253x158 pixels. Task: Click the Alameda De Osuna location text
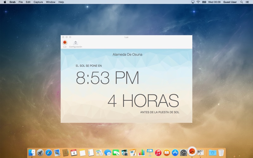(127, 54)
